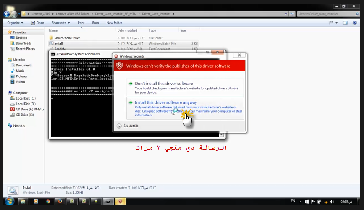Click the Explorer Forward arrow button
The image size is (364, 210).
(14, 14)
